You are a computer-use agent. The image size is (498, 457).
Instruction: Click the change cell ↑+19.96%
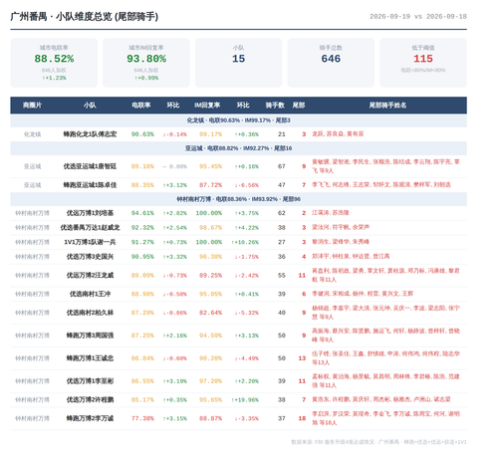245,400
